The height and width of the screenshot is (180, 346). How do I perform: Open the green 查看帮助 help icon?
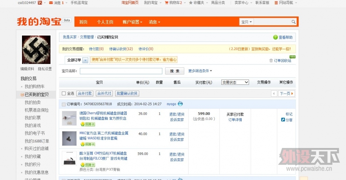pos(275,37)
